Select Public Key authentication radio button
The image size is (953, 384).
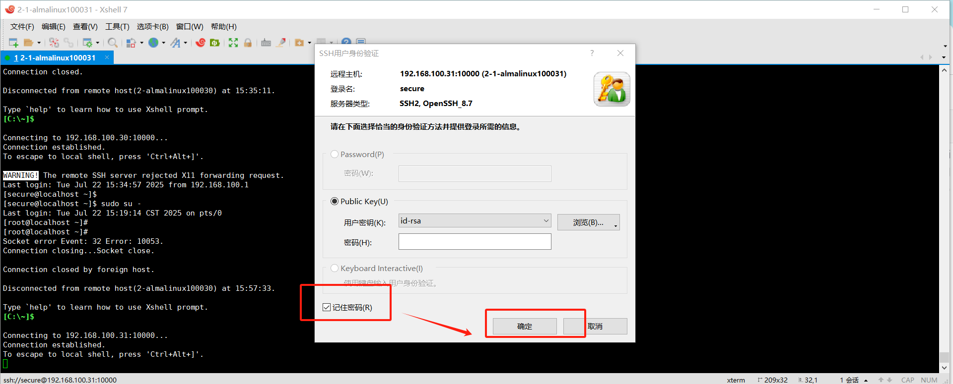click(x=335, y=201)
